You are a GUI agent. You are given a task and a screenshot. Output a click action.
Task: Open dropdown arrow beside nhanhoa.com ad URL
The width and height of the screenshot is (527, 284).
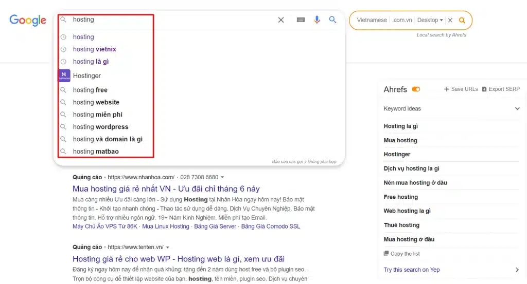222,177
